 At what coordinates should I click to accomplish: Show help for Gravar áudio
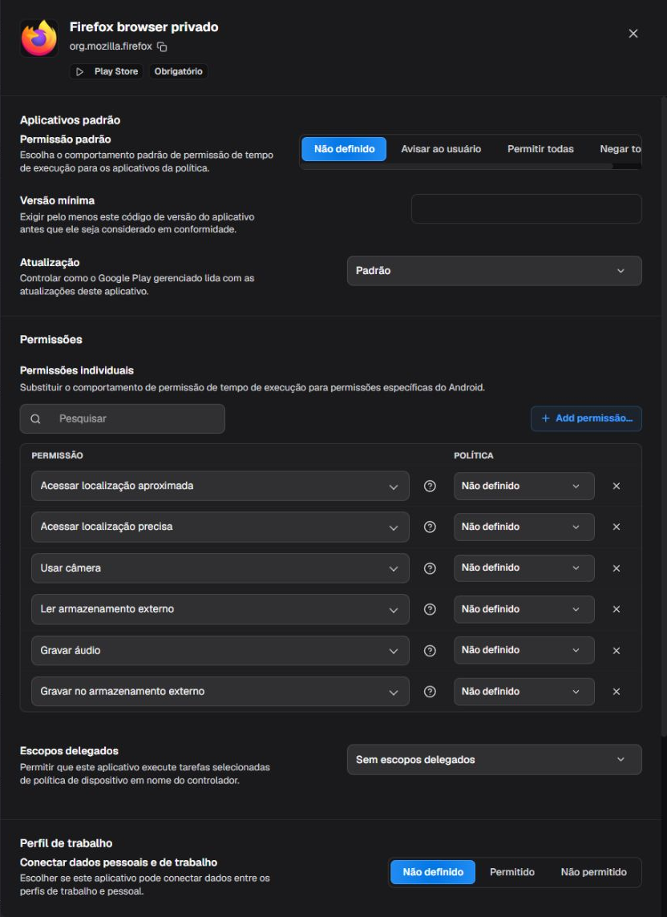(x=430, y=650)
